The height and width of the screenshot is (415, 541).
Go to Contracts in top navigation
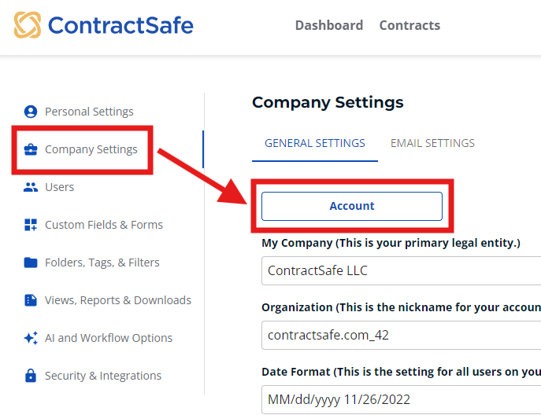point(409,25)
